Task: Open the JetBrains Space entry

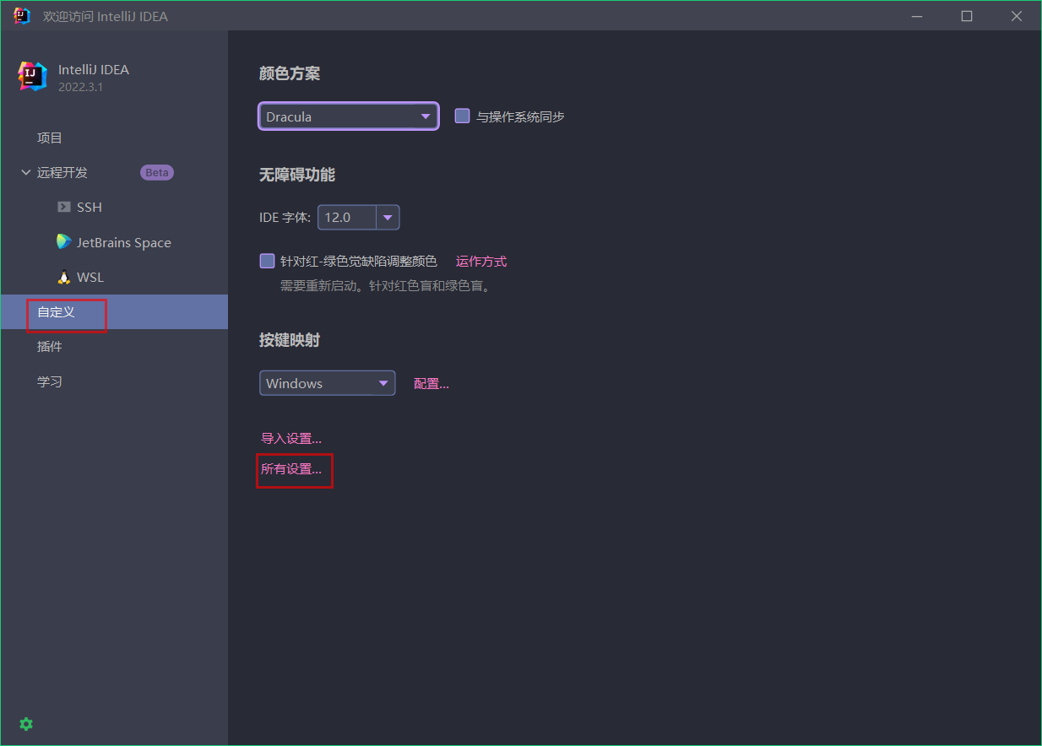Action: click(x=114, y=242)
